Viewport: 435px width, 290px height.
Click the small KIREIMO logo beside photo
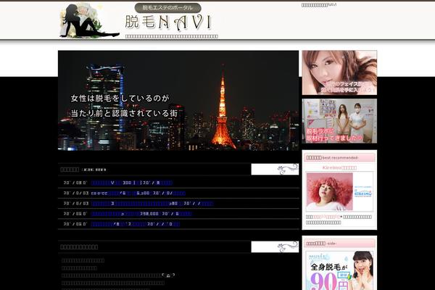click(363, 192)
